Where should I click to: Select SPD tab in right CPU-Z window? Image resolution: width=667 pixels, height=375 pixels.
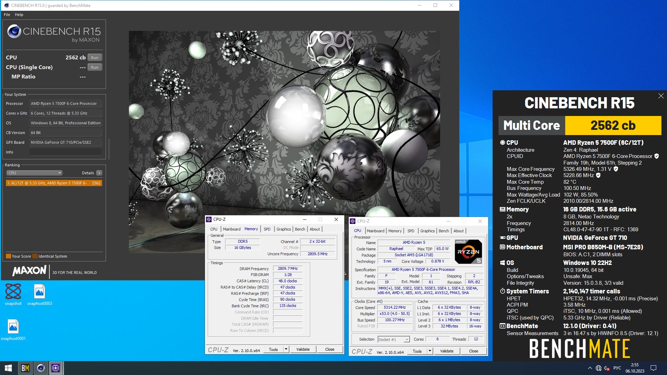[x=411, y=231]
